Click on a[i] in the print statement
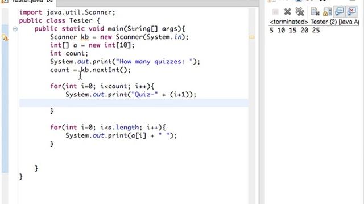Screen dimensions: 364x204 click(139, 135)
